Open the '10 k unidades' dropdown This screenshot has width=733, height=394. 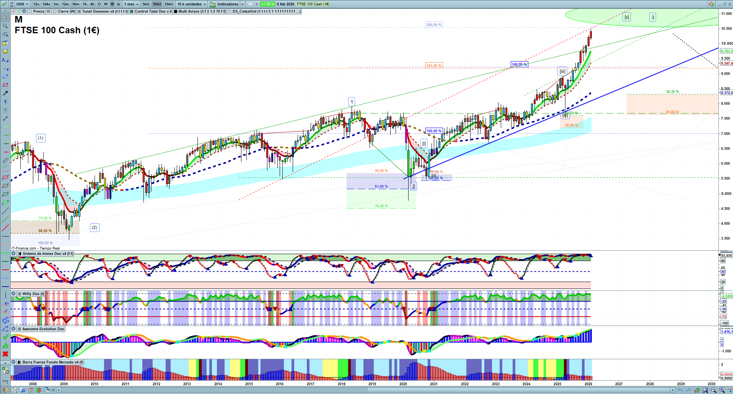tap(191, 4)
